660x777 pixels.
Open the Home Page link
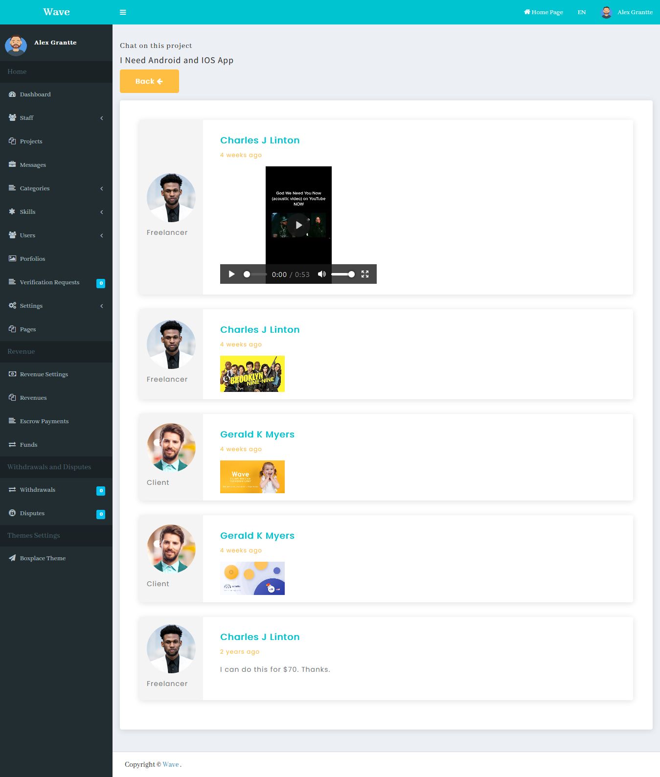(x=544, y=12)
